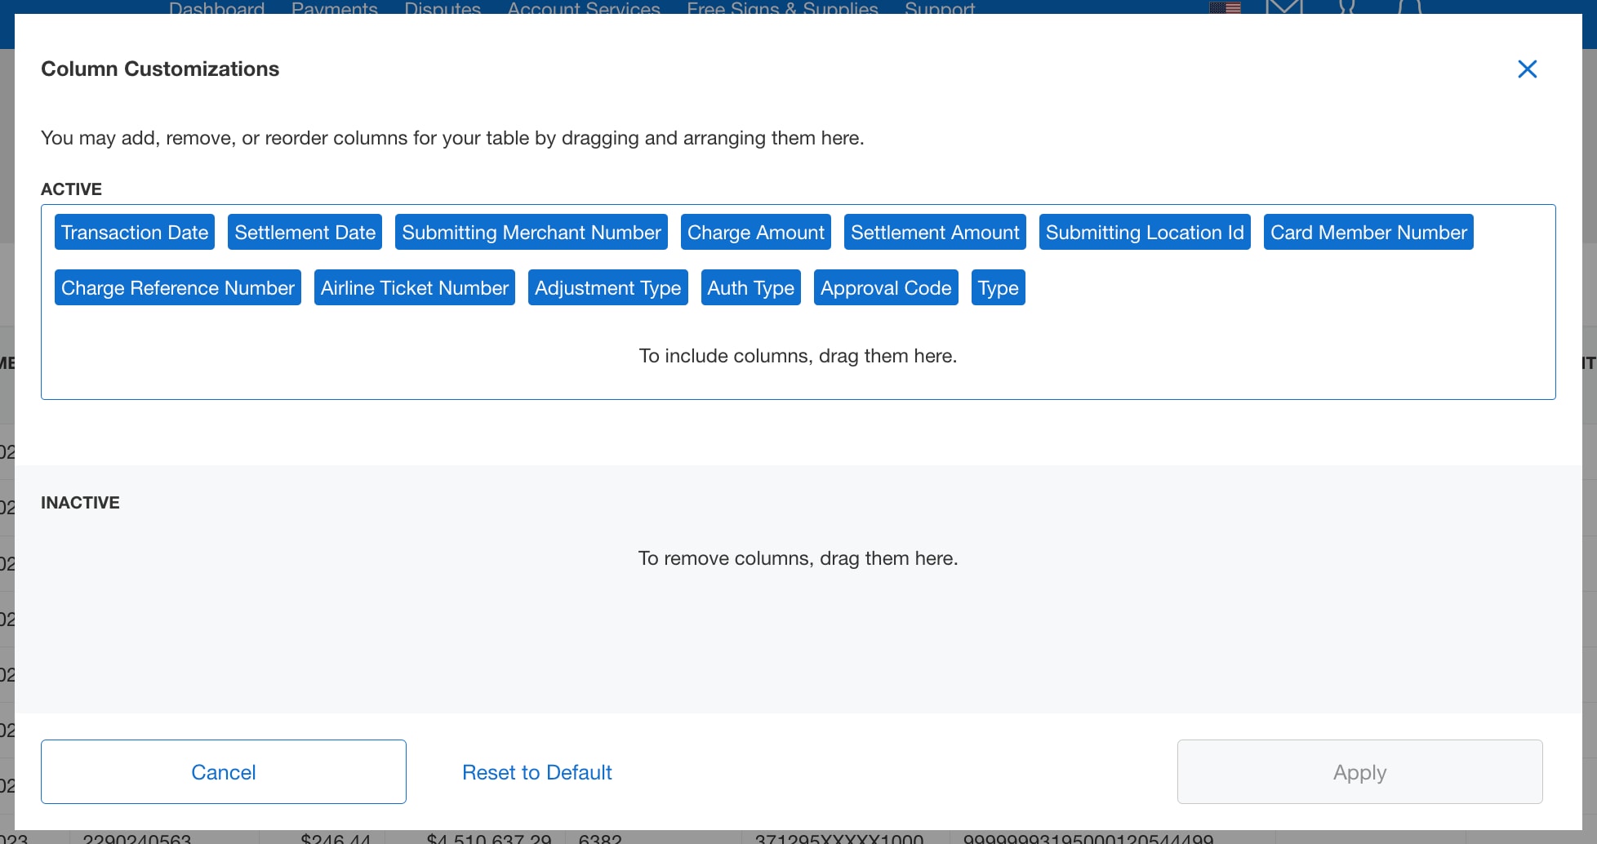Close the Column Customizations dialog with the X
Screen dimensions: 1597x844
point(1527,69)
